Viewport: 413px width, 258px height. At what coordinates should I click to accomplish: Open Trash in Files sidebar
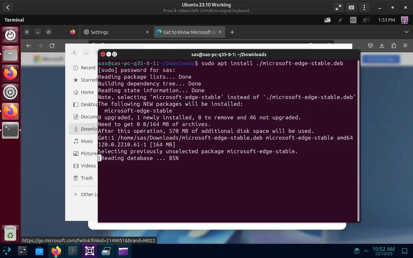pyautogui.click(x=83, y=178)
